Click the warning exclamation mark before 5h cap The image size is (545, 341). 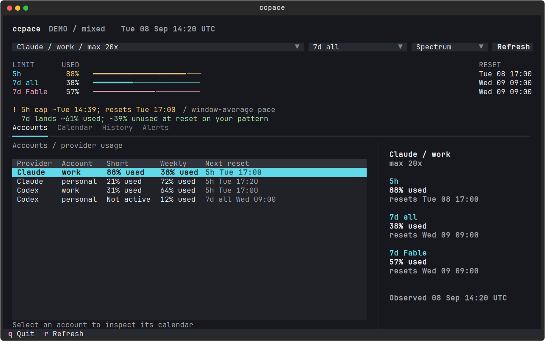[14, 110]
